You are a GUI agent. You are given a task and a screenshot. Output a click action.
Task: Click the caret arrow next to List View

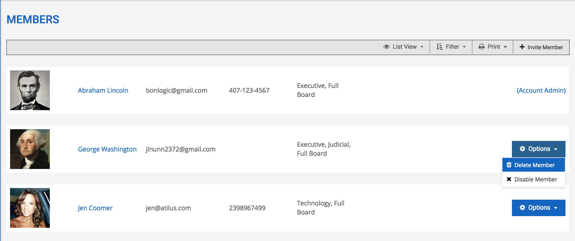pyautogui.click(x=422, y=47)
